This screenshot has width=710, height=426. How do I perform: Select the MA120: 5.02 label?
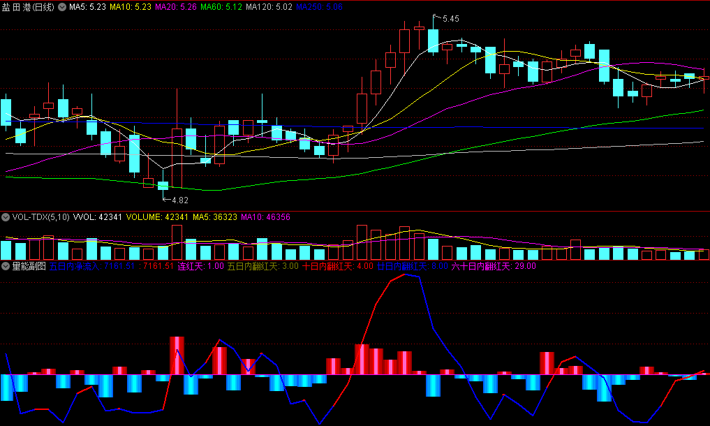click(269, 7)
